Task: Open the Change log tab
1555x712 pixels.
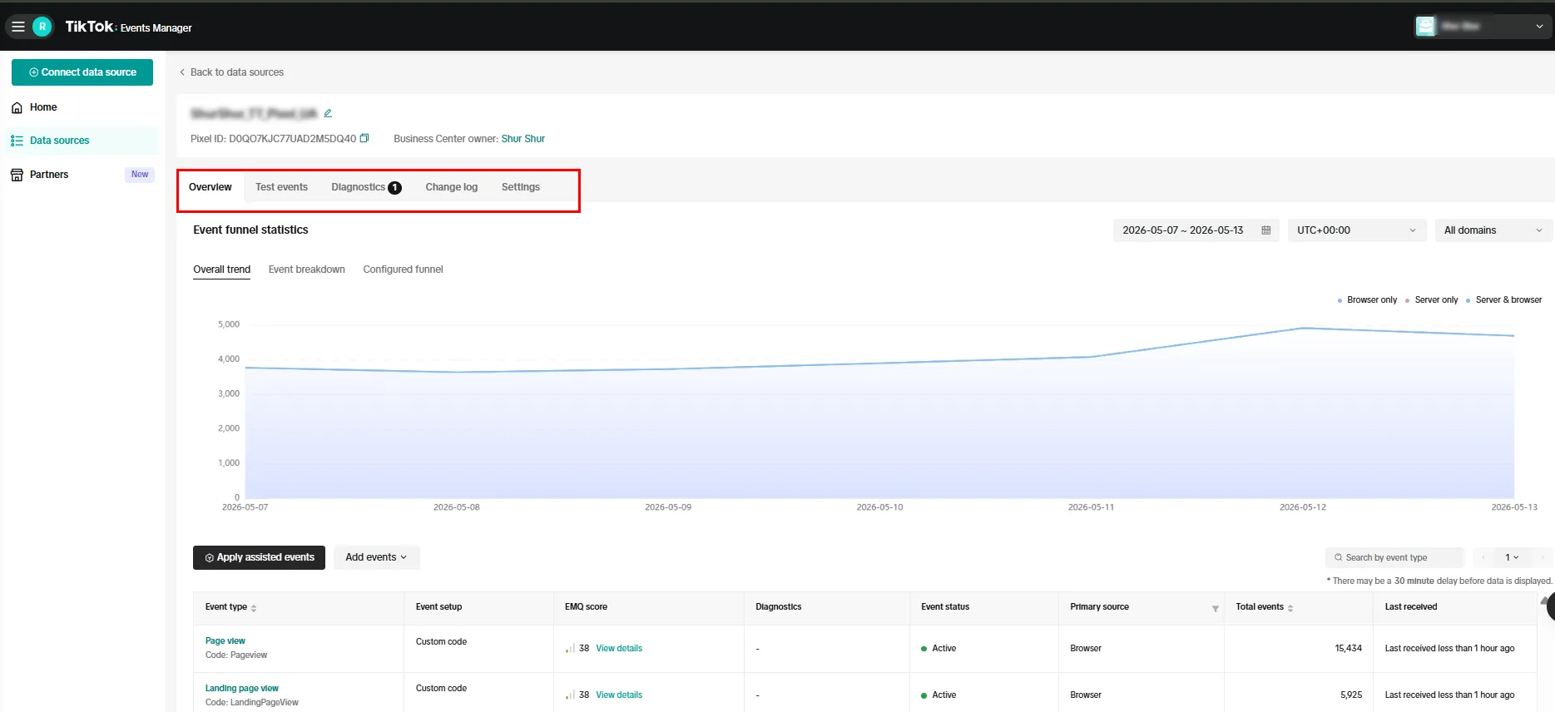Action: tap(452, 187)
